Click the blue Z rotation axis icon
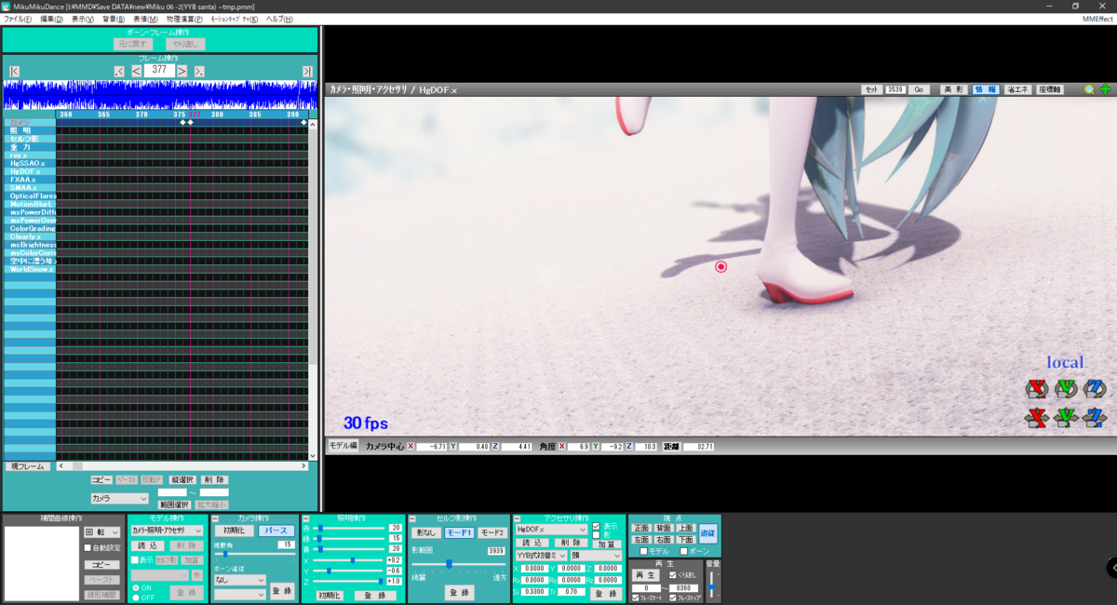 tap(1095, 388)
